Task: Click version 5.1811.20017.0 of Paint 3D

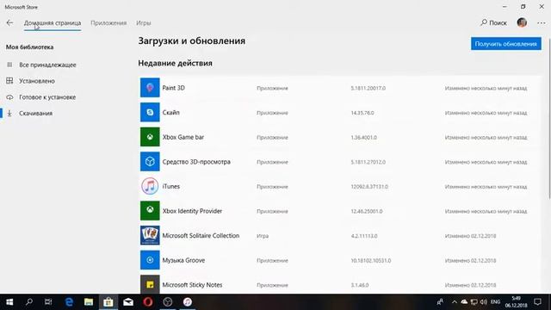Action: (x=368, y=88)
